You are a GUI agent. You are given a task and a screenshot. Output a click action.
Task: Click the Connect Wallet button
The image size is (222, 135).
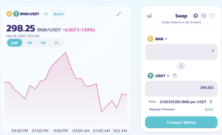click(181, 122)
